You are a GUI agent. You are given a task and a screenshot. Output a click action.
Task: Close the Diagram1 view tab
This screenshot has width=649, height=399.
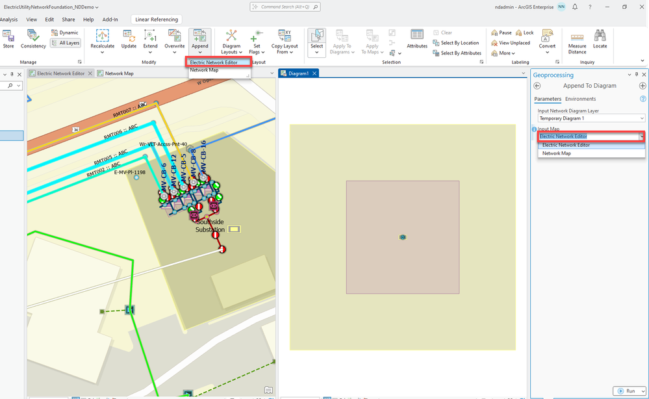tap(314, 73)
